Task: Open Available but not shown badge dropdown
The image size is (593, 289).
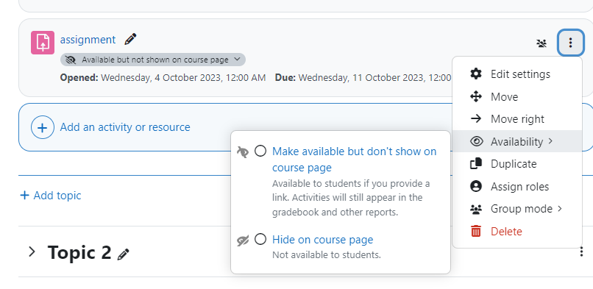Action: (153, 60)
